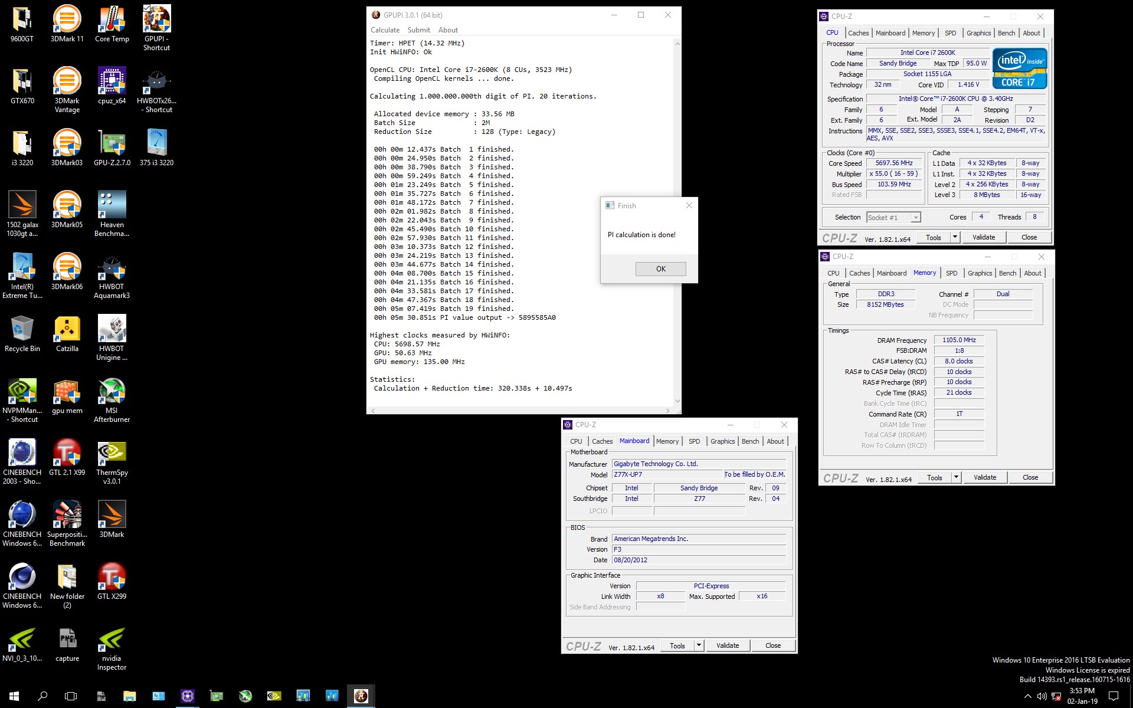Open File Explorer from taskbar
This screenshot has width=1133, height=708.
click(x=129, y=696)
